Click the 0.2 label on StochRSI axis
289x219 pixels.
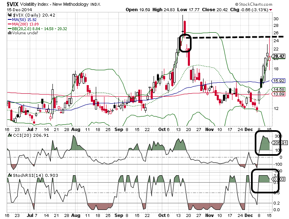pyautogui.click(x=277, y=203)
